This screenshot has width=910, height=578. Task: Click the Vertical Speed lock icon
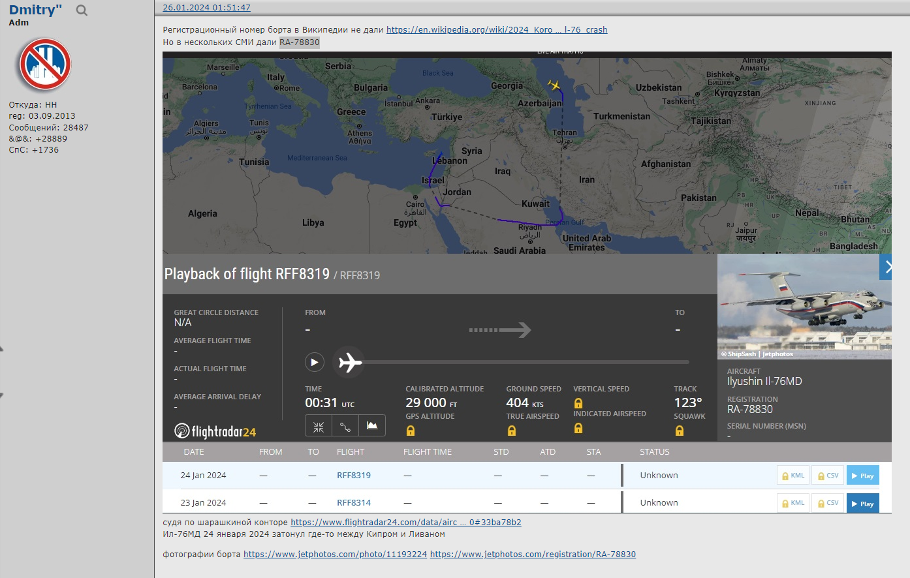coord(578,403)
